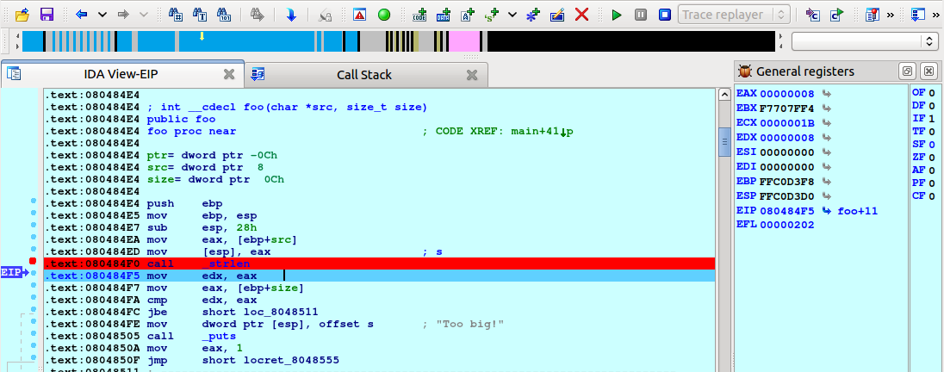Navigate back with the blue arrow

[x=82, y=15]
